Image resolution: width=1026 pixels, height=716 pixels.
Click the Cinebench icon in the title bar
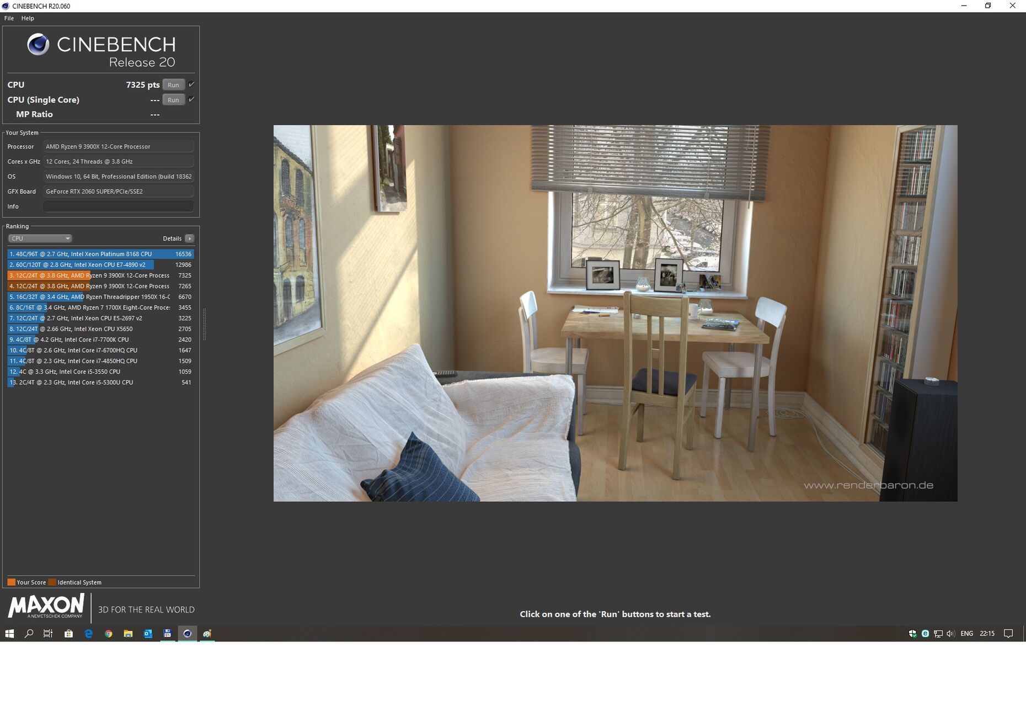[6, 6]
